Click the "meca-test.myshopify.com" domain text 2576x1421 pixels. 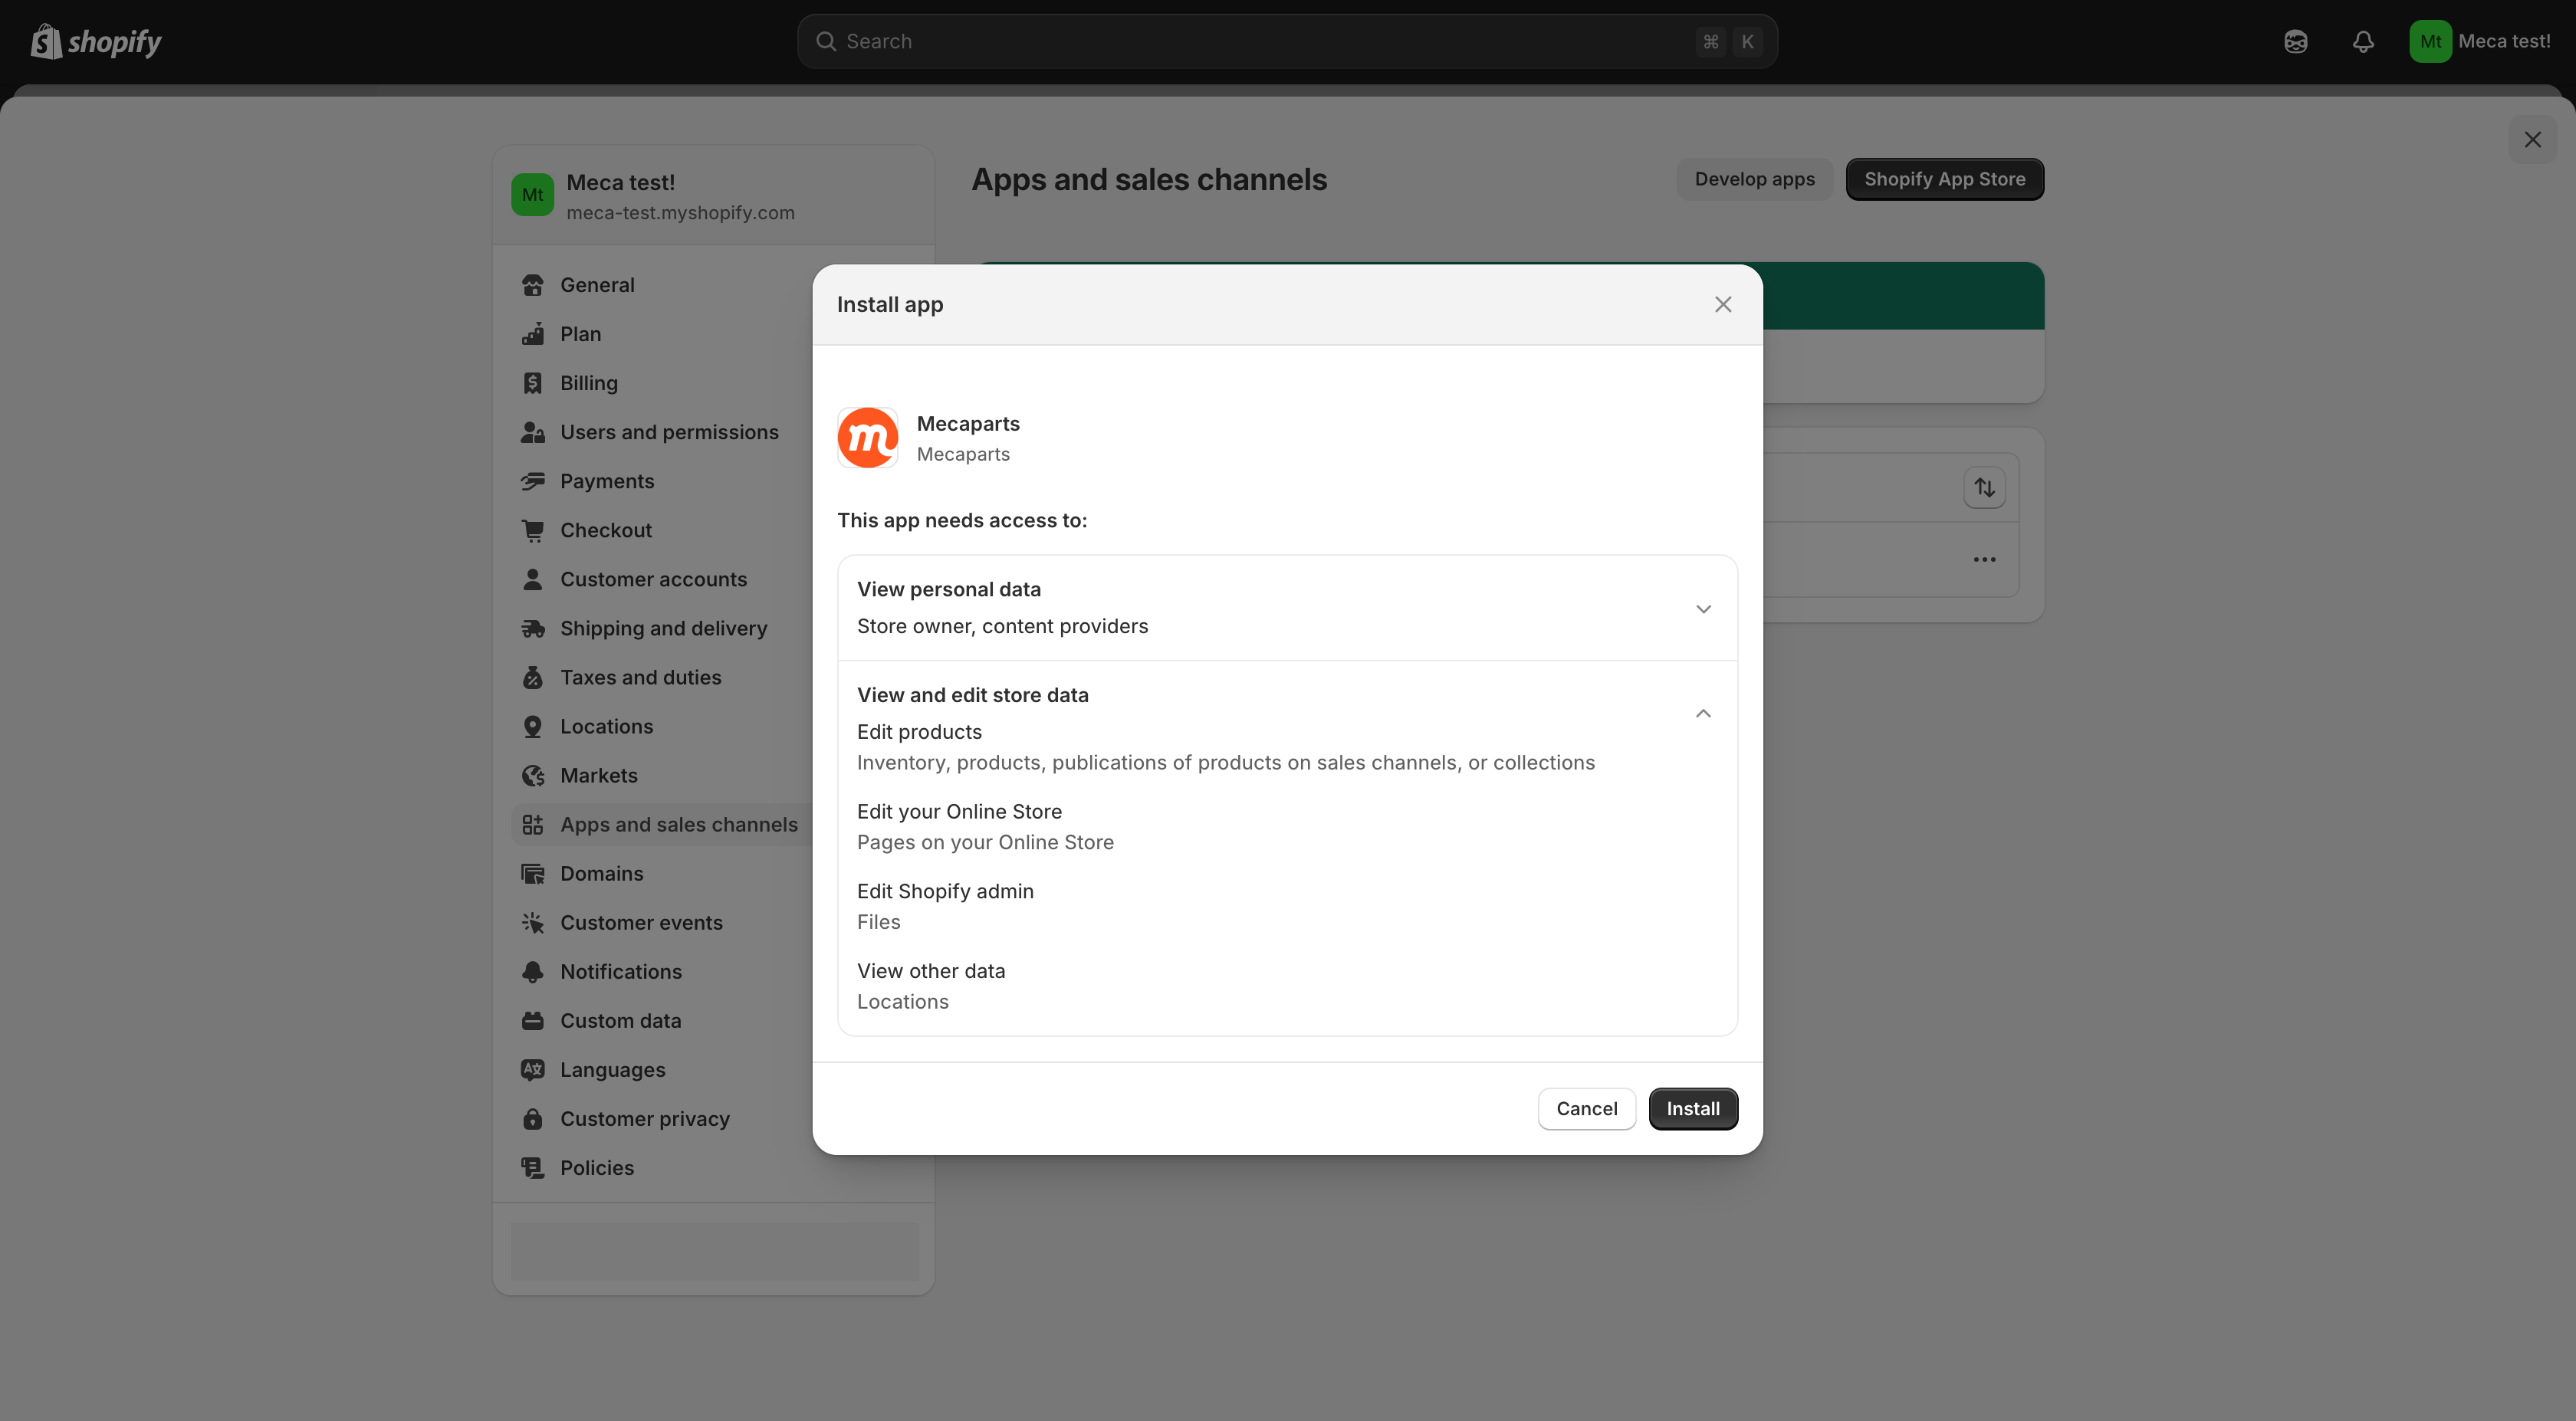pos(680,212)
